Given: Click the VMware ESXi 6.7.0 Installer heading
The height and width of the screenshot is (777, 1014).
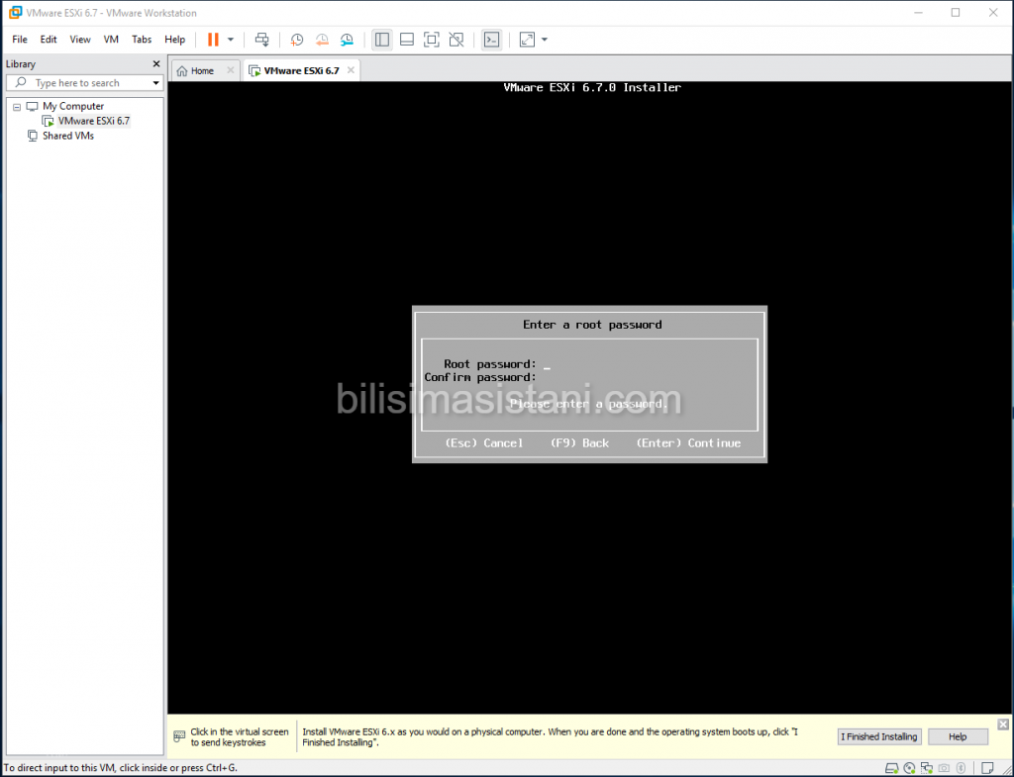Looking at the screenshot, I should [592, 87].
